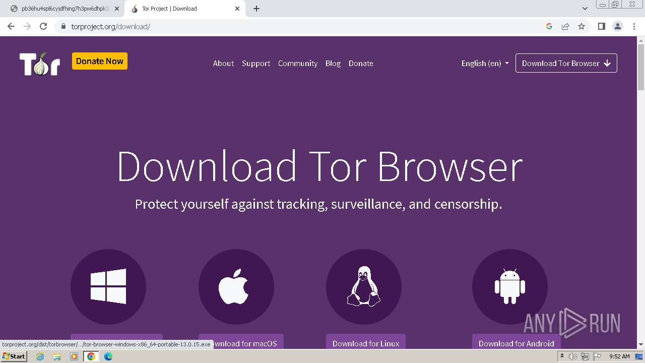Click the scrollbar down arrow
645x363 pixels.
[640, 344]
